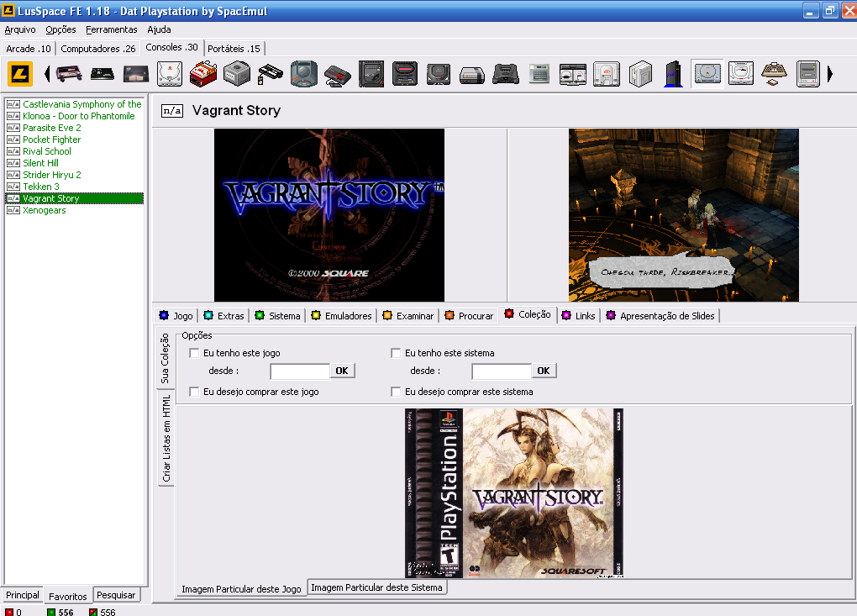Image resolution: width=857 pixels, height=616 pixels.
Task: Click the Vagrant Story gameplay screenshot
Action: (x=684, y=215)
